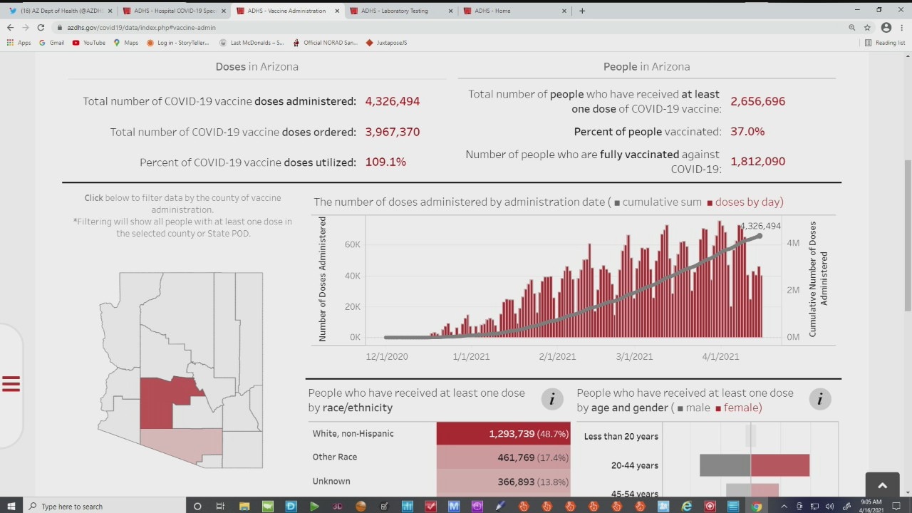Open a new browser tab
This screenshot has width=912, height=513.
[582, 11]
